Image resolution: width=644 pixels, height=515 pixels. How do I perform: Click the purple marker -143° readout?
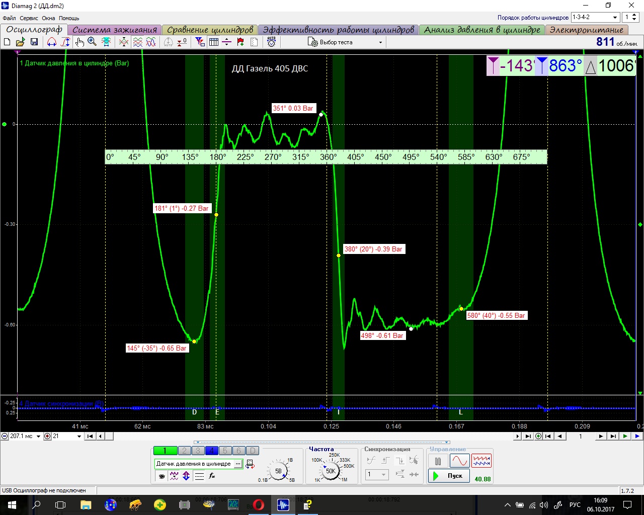click(511, 66)
